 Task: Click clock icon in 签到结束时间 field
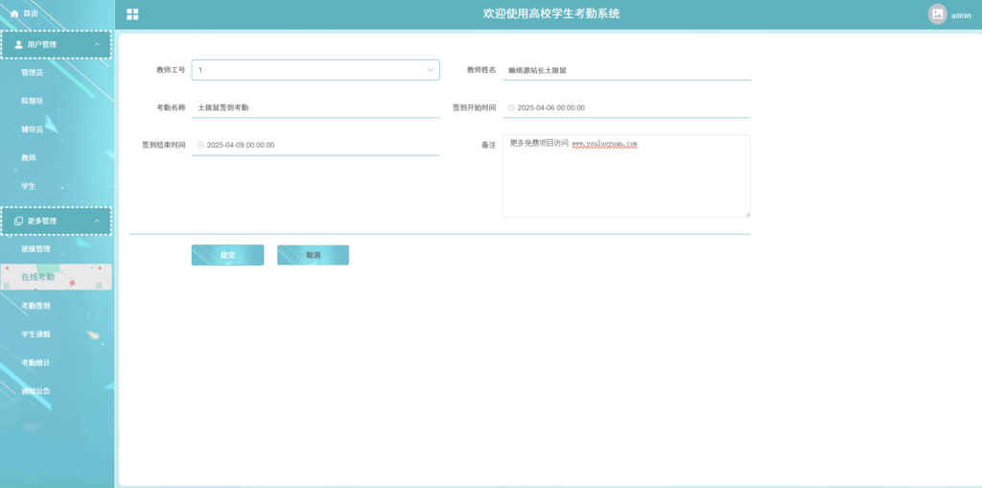[200, 145]
